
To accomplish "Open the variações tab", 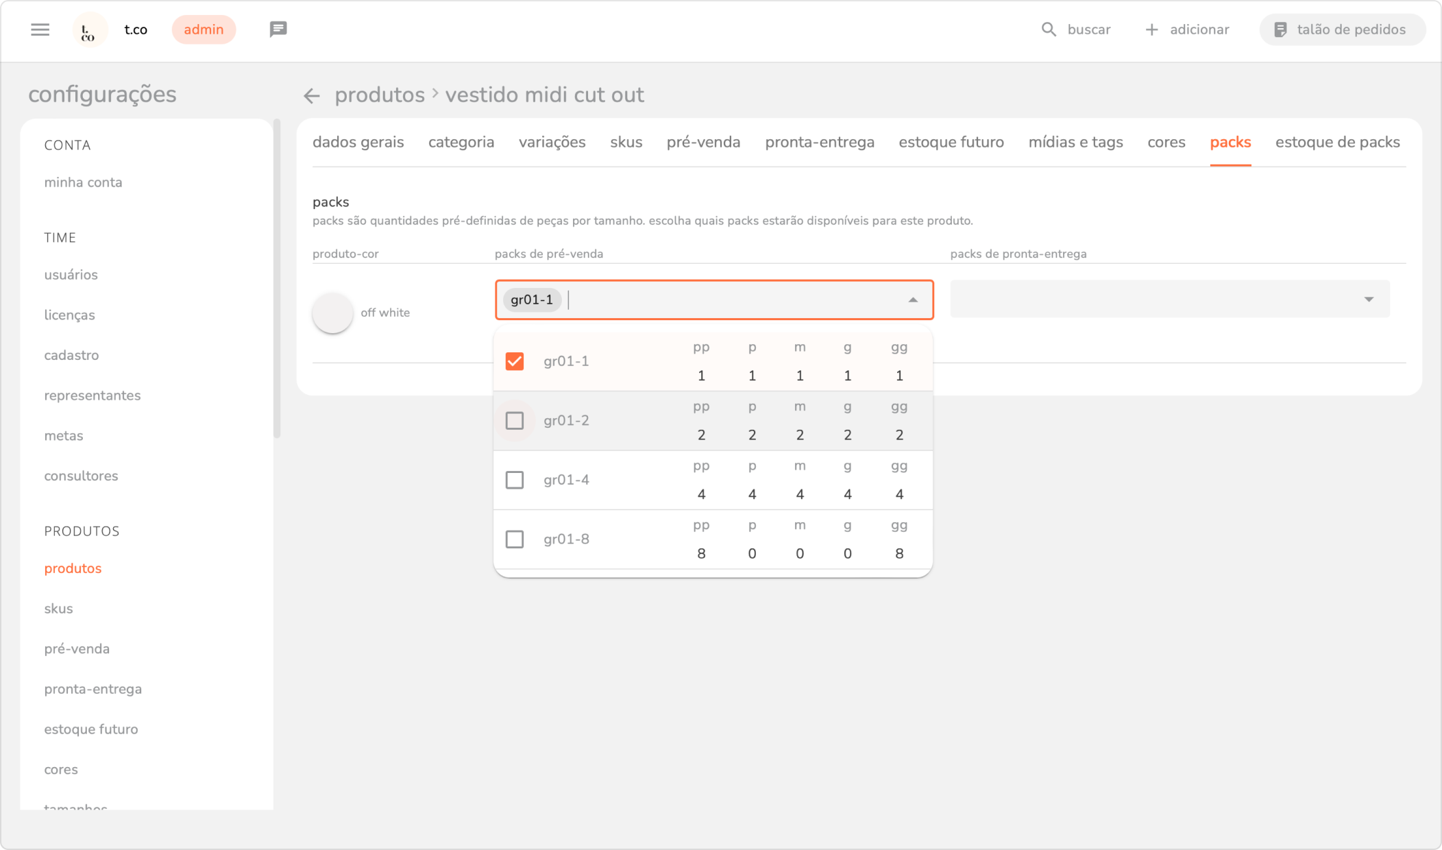I will click(552, 142).
